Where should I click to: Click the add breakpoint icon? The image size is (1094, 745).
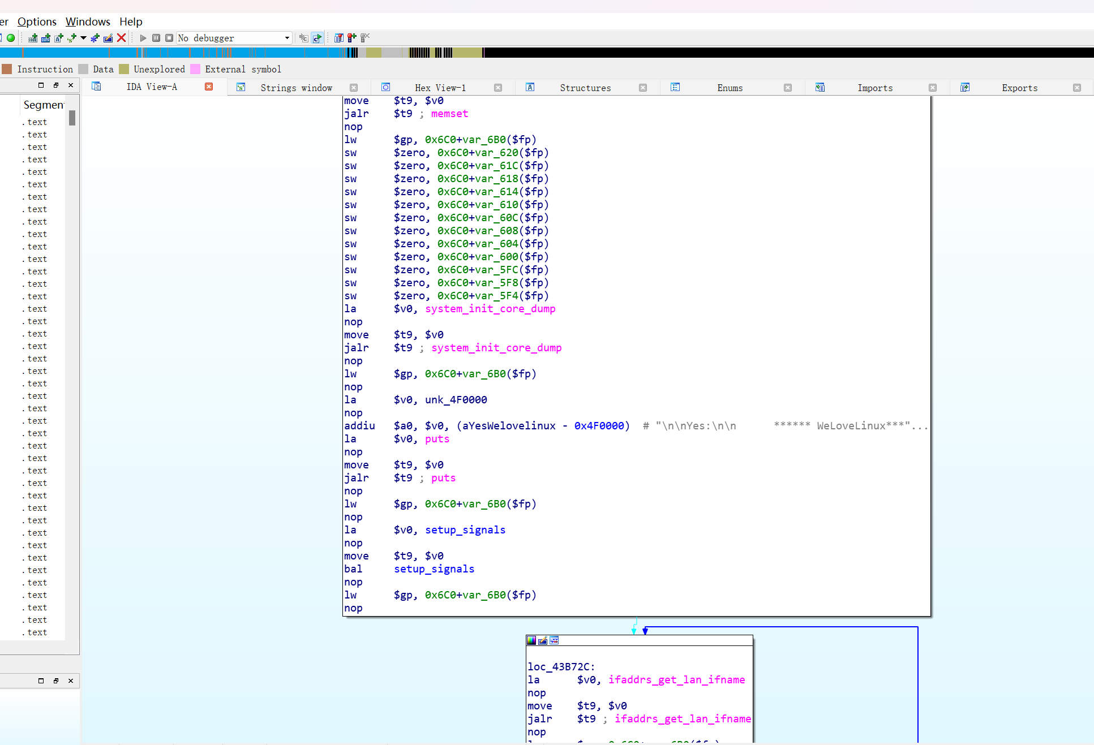(x=352, y=38)
